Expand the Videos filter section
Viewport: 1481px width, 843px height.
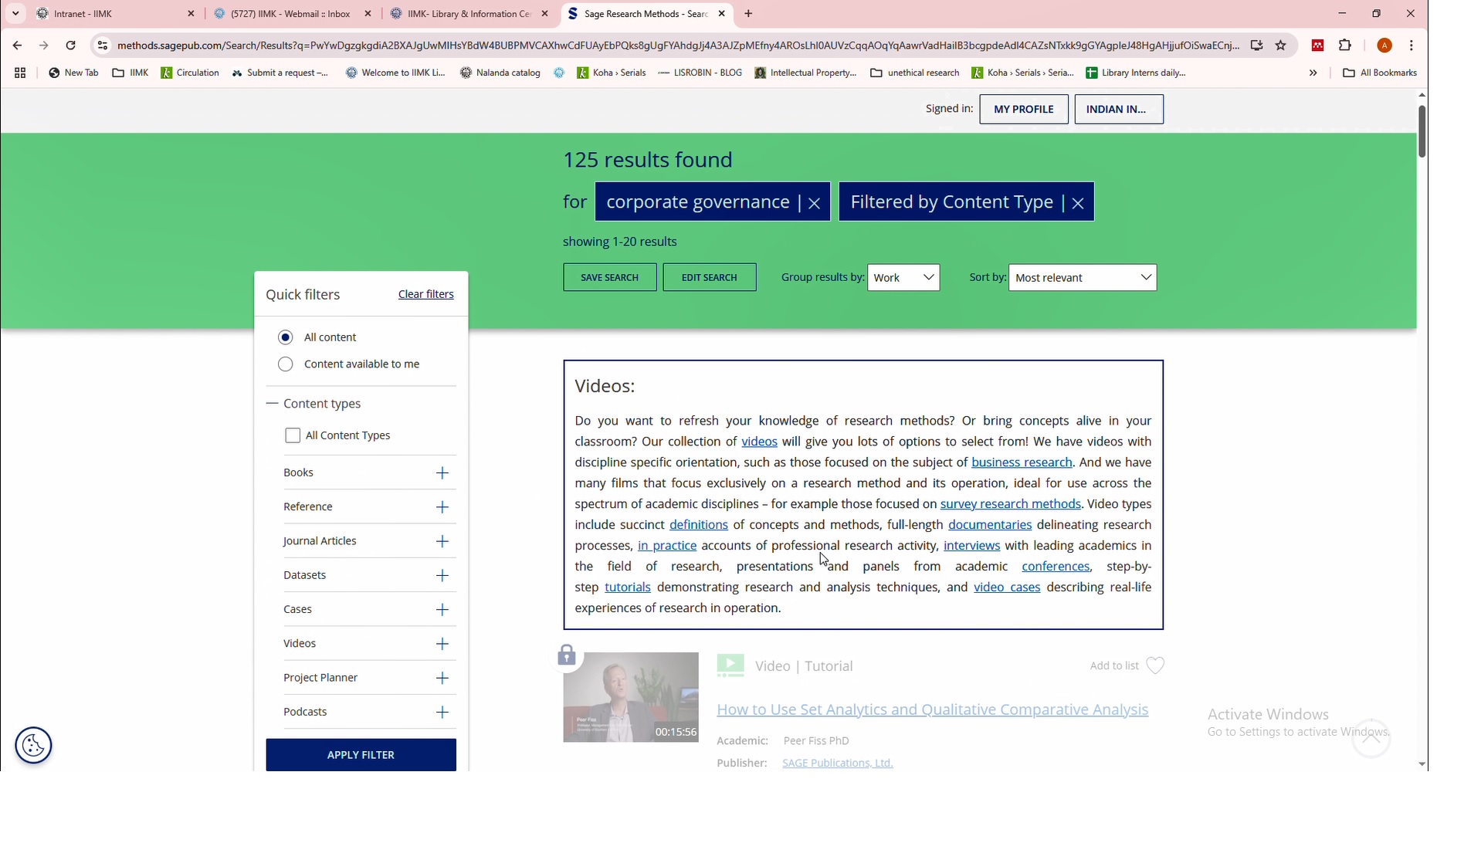442,644
